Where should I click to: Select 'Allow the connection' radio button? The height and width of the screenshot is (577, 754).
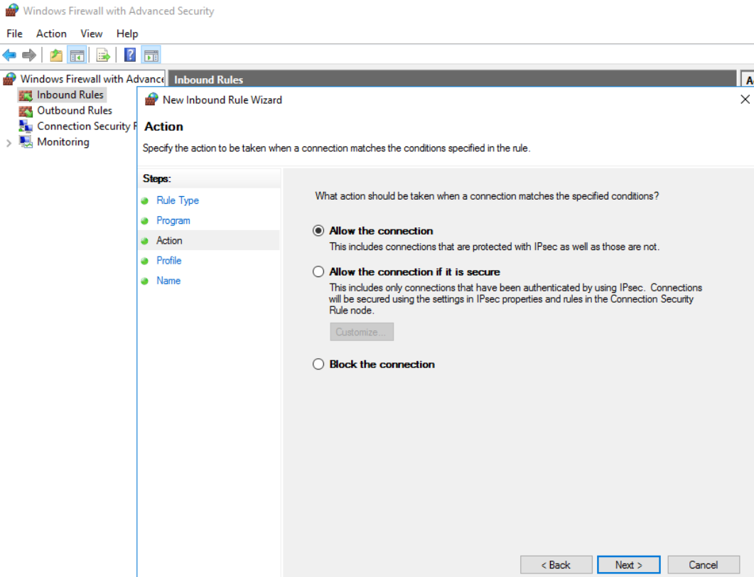(x=318, y=231)
